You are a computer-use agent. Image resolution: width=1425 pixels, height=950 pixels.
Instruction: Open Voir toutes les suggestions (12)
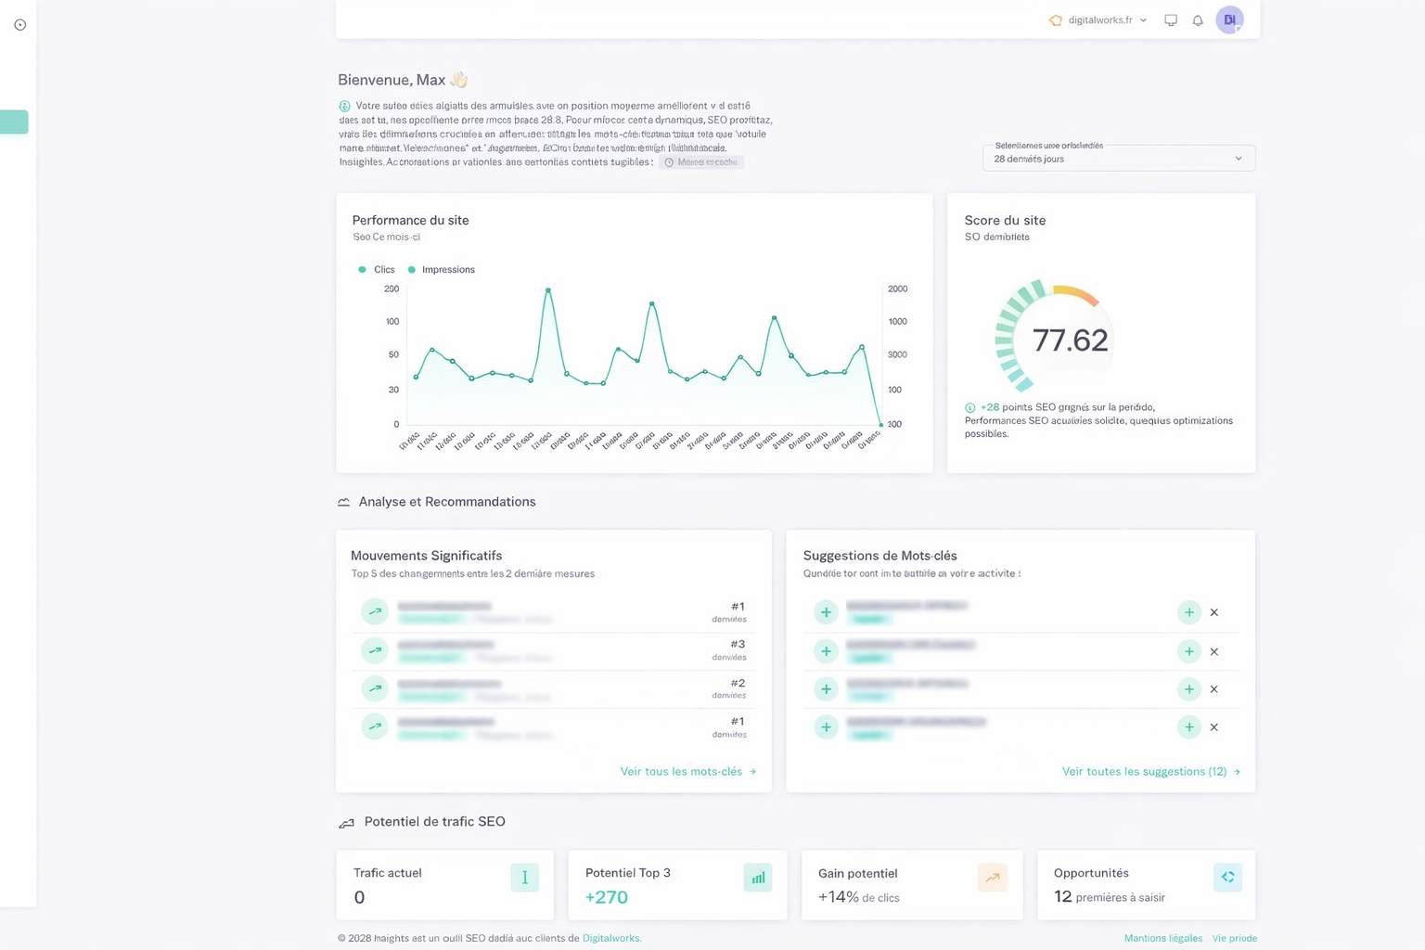1150,771
